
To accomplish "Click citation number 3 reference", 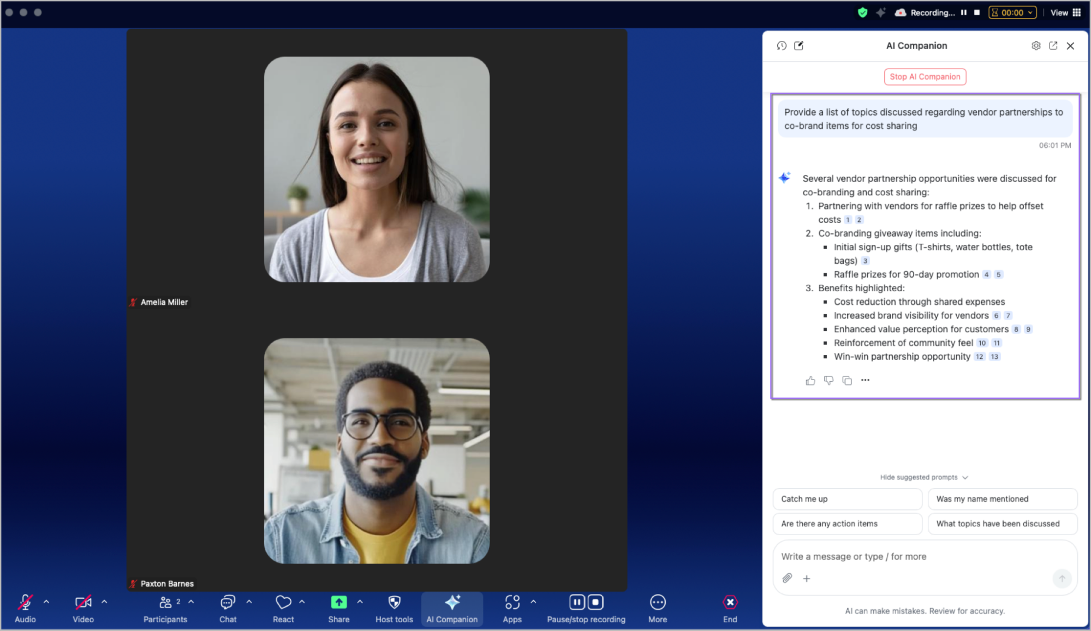I will [x=865, y=261].
